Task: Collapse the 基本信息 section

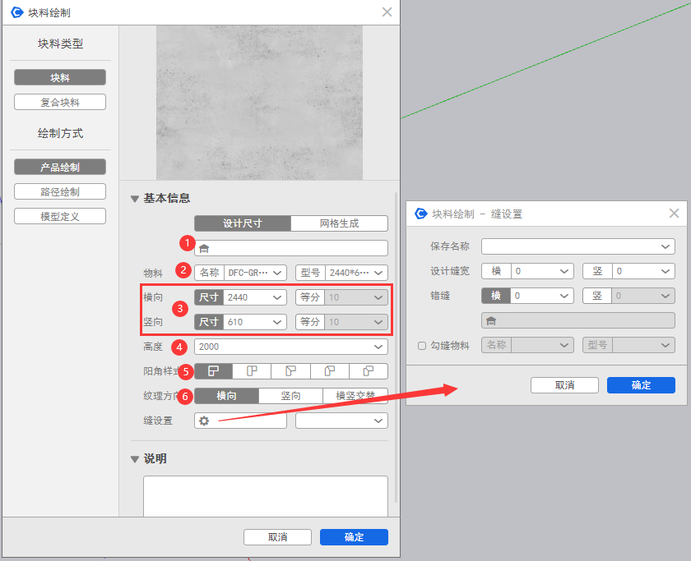Action: (135, 198)
